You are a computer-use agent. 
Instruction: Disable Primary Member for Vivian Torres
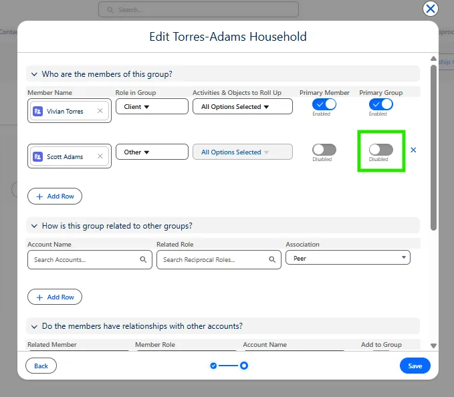tap(324, 104)
